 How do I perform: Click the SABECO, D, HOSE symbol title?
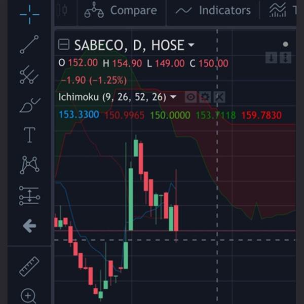pyautogui.click(x=129, y=45)
